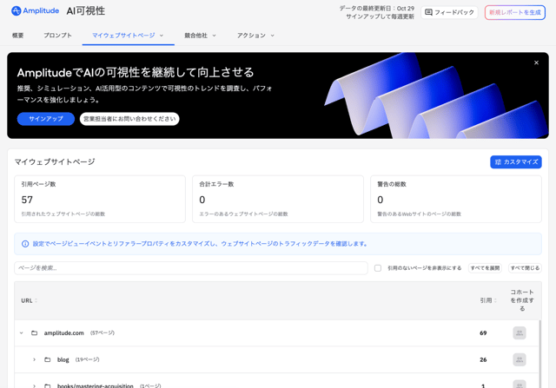Click the feedback speech bubble icon
The width and height of the screenshot is (556, 388).
pyautogui.click(x=428, y=12)
